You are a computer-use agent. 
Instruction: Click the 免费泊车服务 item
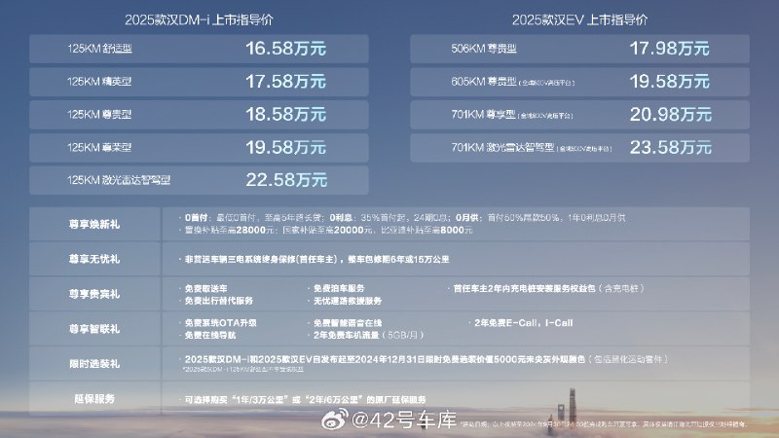[x=339, y=288]
